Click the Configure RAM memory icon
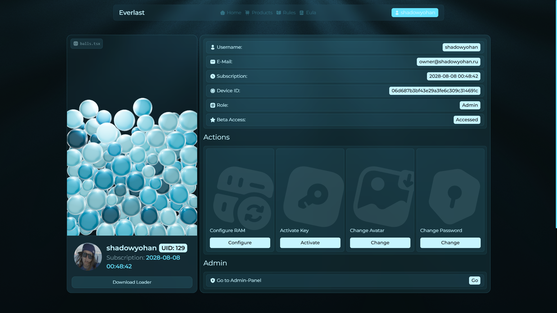The width and height of the screenshot is (557, 313). (243, 197)
